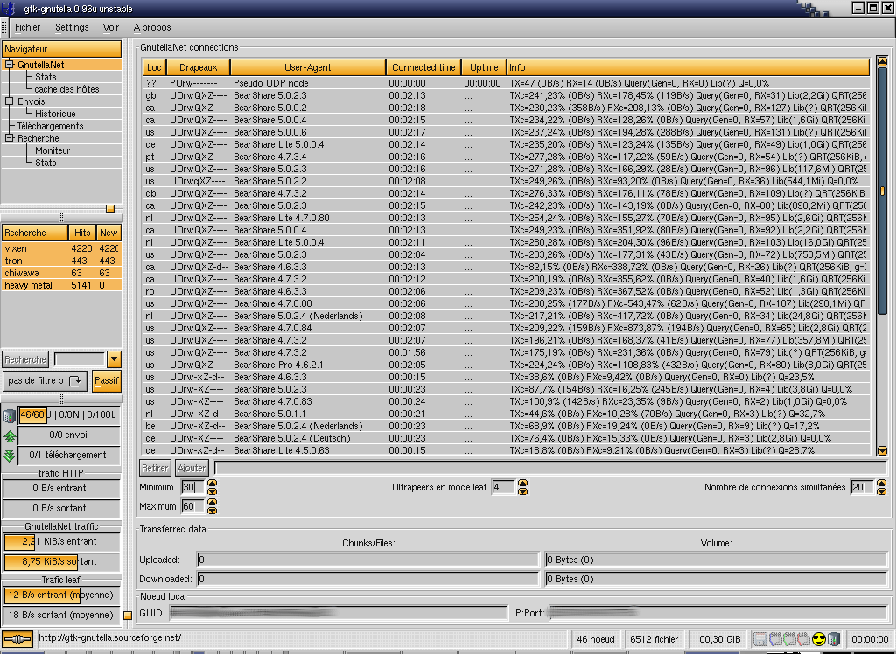
Task: Click the connections list scroll-down arrow
Action: [882, 450]
